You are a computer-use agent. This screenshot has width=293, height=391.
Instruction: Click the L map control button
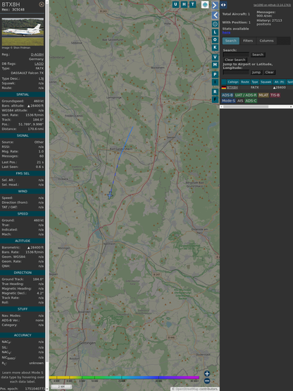point(215,32)
